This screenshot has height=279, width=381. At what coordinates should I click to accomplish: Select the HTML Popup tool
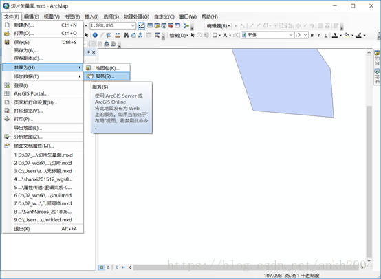(x=109, y=35)
